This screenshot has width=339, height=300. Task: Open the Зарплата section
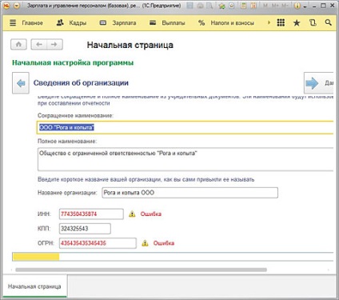pos(124,23)
